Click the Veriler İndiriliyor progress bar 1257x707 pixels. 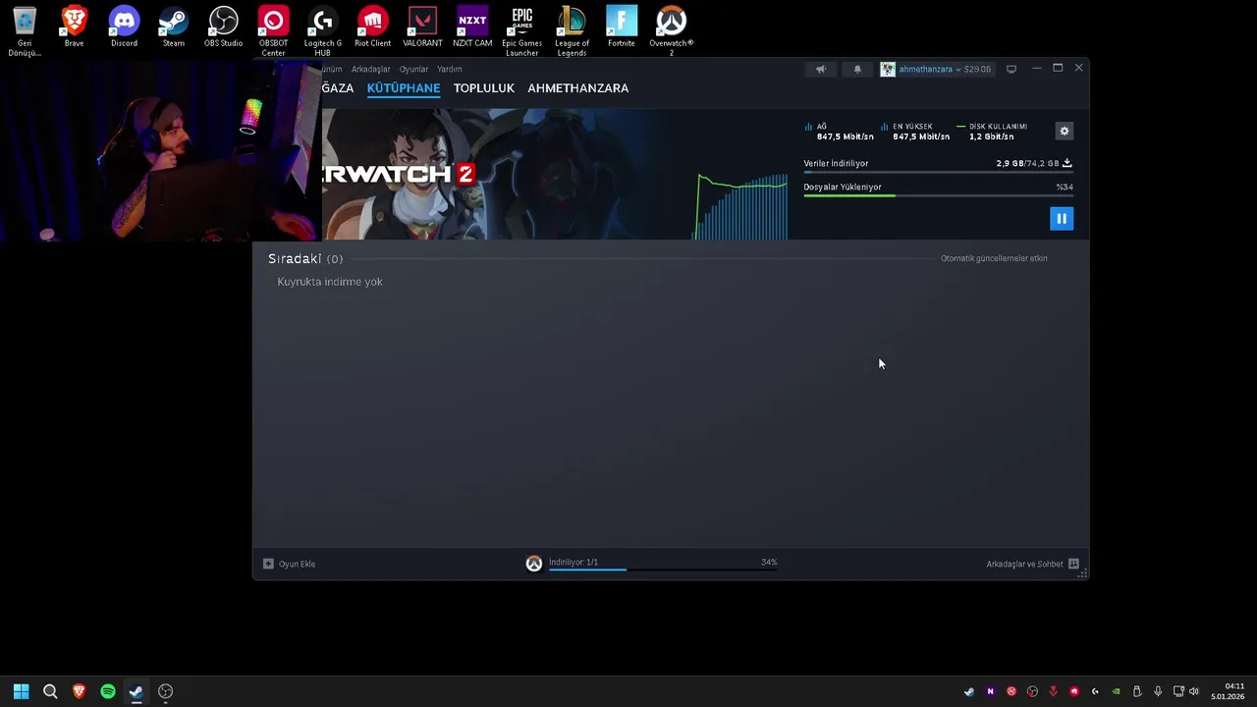[938, 173]
